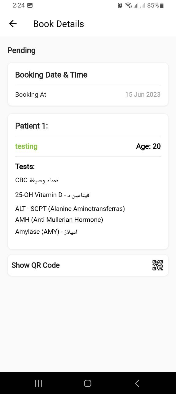Image resolution: width=176 pixels, height=394 pixels.
Task: Tap the Android home button
Action: point(88,383)
